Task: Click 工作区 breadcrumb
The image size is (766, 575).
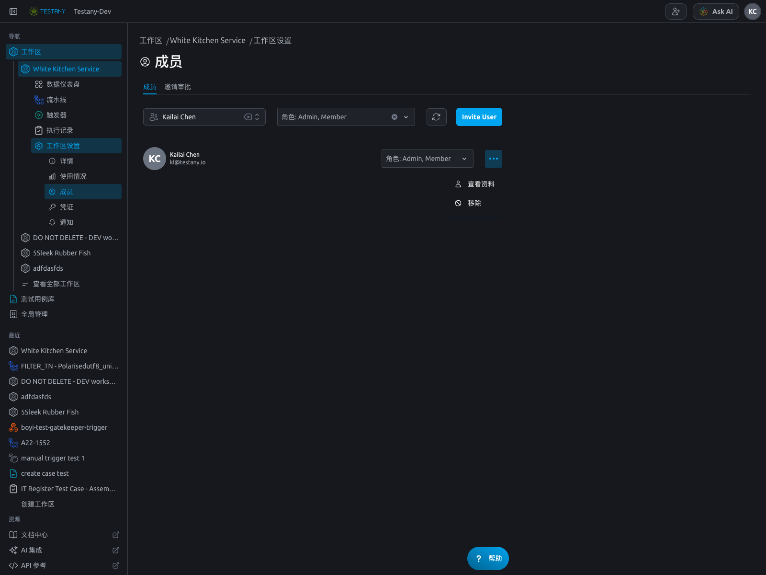Action: [x=151, y=41]
